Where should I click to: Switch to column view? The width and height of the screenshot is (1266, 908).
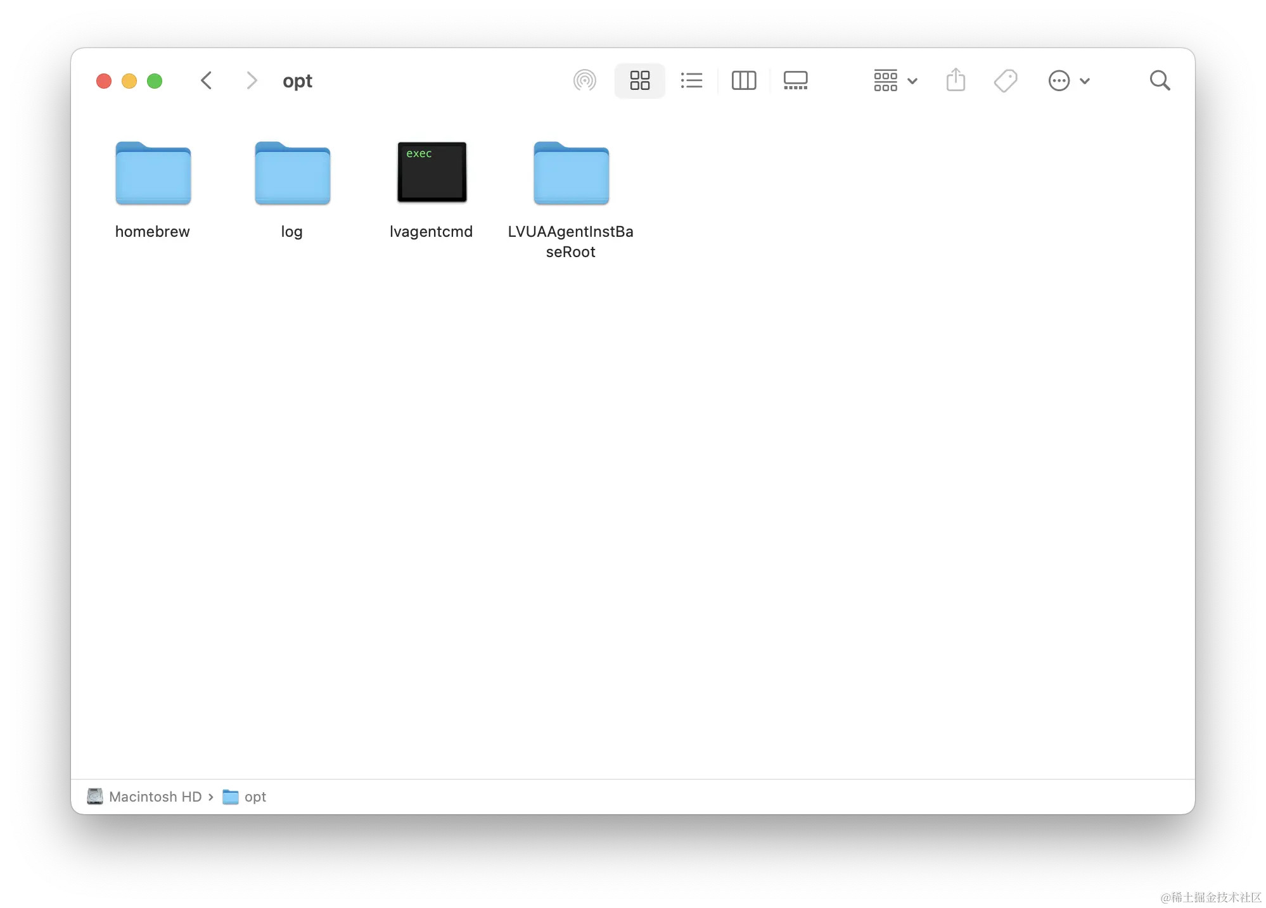(743, 80)
